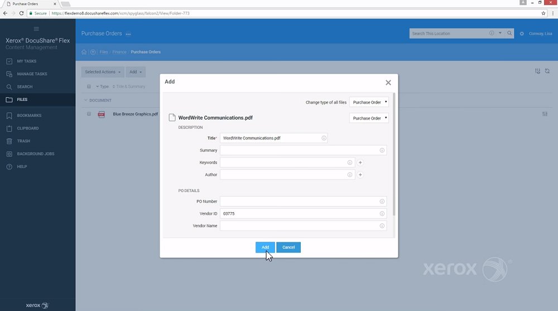The height and width of the screenshot is (311, 558).
Task: Click the Vendor ID field containing 03775
Action: 303,213
